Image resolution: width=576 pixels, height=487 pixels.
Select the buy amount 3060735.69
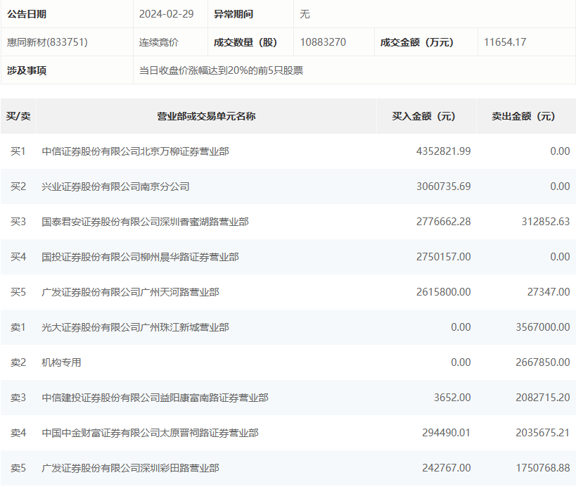(443, 186)
